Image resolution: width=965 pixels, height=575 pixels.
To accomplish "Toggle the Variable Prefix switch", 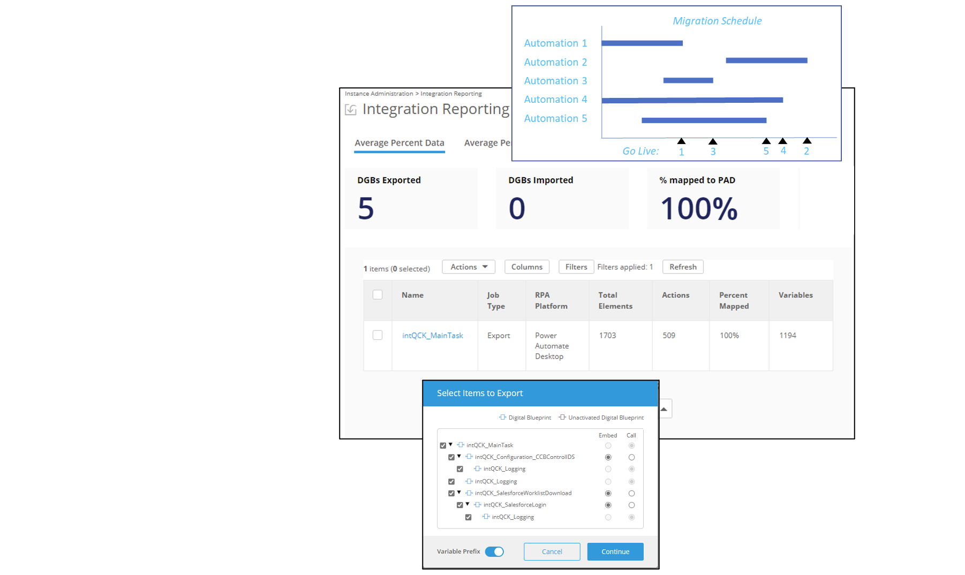I will pos(494,551).
